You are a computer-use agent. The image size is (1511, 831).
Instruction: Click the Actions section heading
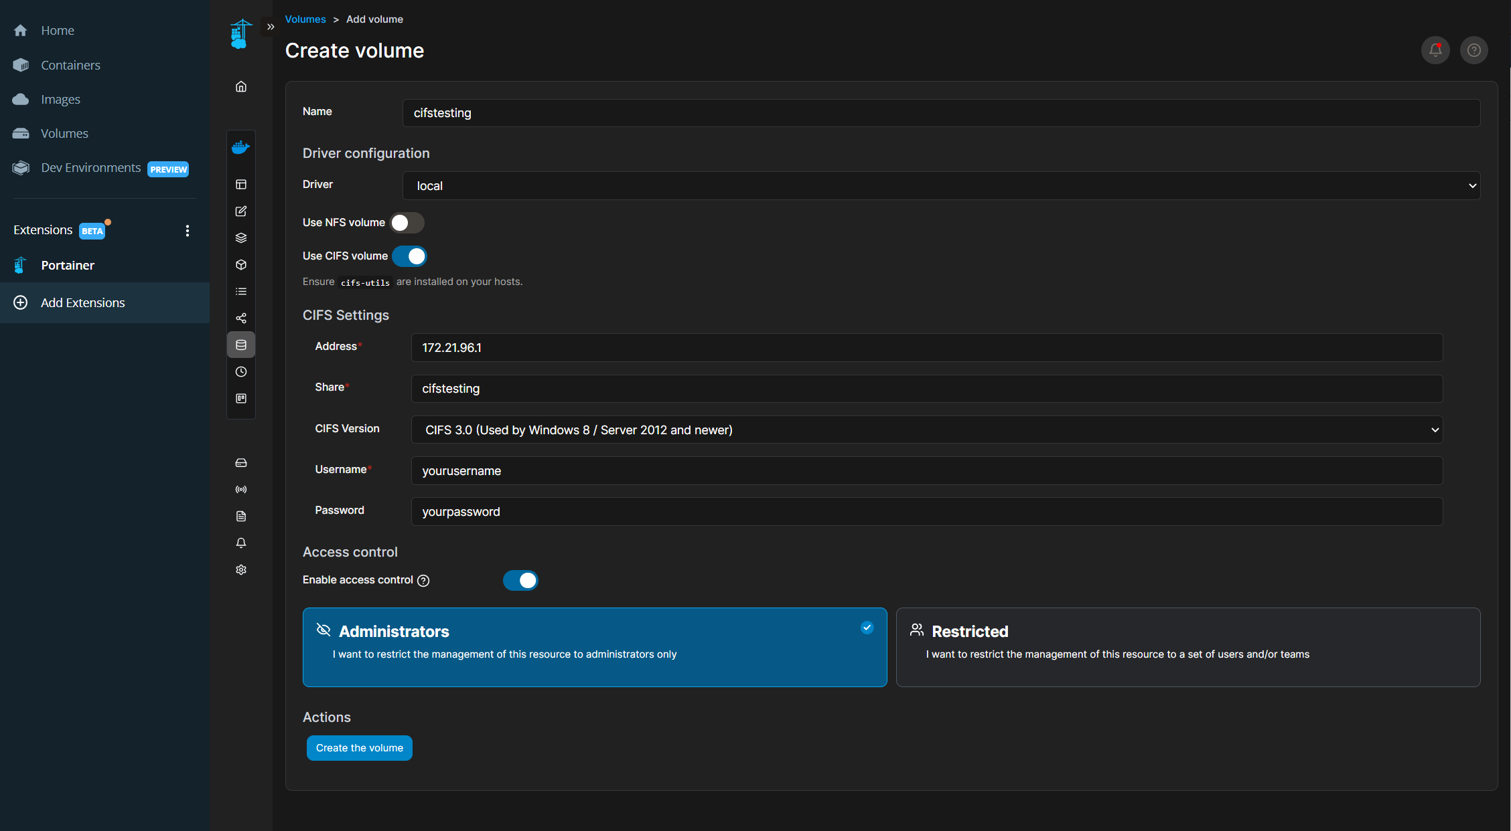point(327,717)
